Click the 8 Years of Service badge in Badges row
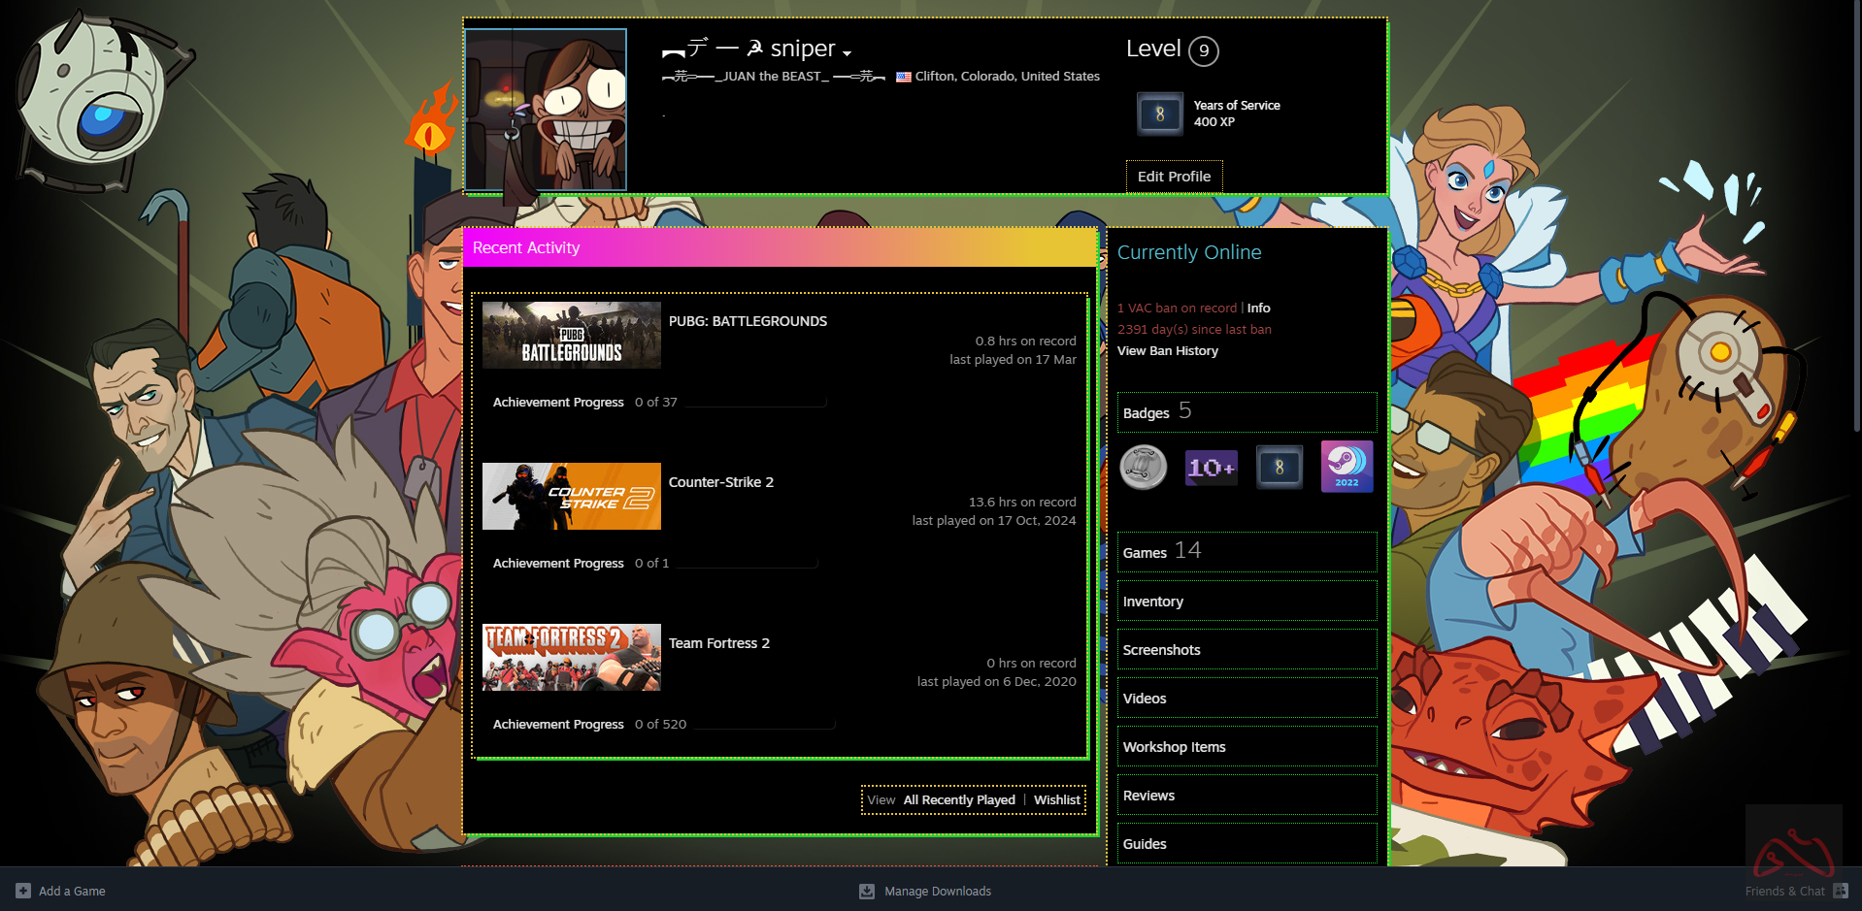The height and width of the screenshot is (911, 1862). pyautogui.click(x=1279, y=468)
